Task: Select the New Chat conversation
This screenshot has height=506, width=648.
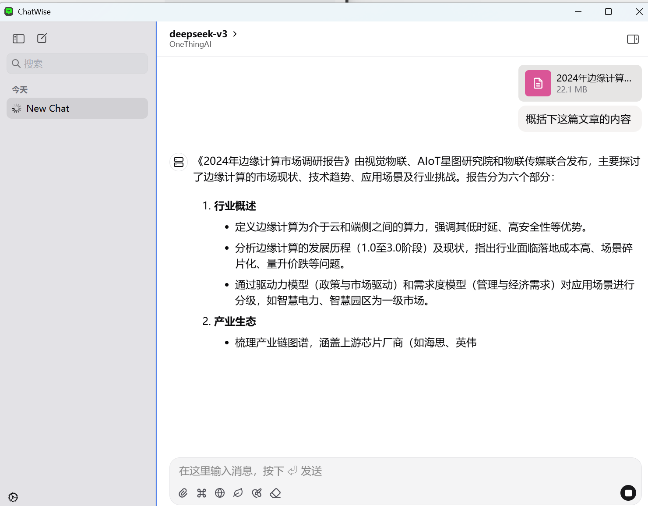Action: tap(77, 108)
